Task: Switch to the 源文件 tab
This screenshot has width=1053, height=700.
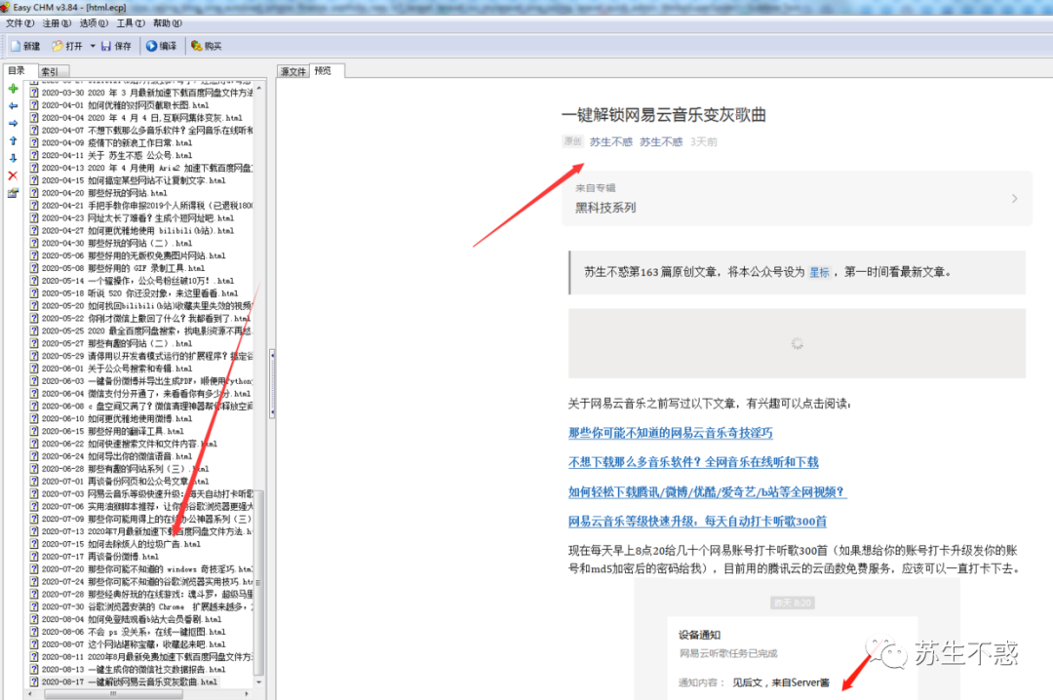Action: (x=293, y=71)
